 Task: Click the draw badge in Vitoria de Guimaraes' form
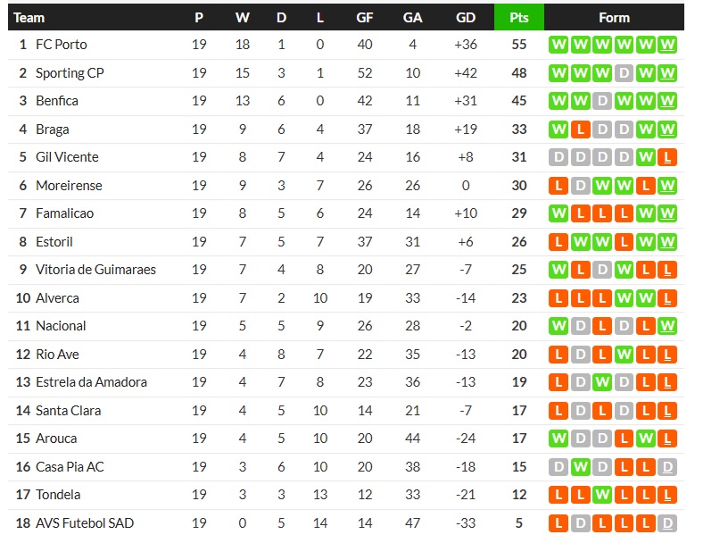click(x=602, y=270)
